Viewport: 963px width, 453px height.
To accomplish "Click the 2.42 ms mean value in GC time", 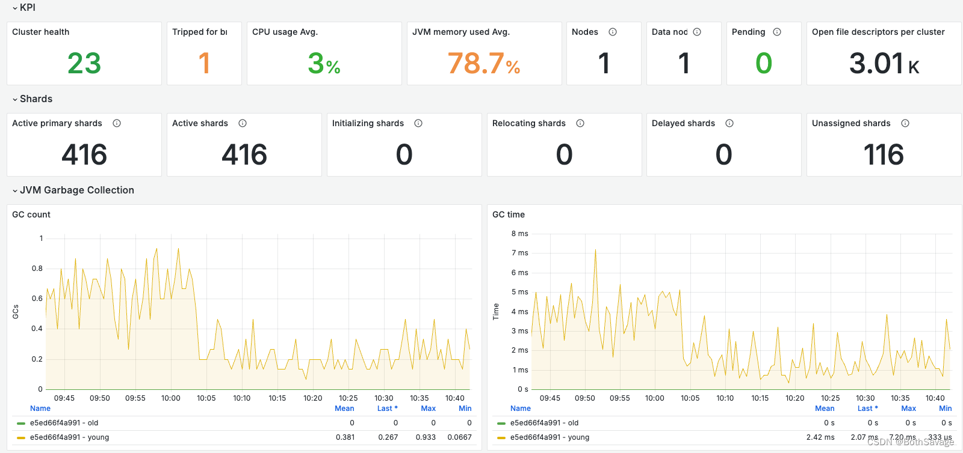I will tap(820, 437).
